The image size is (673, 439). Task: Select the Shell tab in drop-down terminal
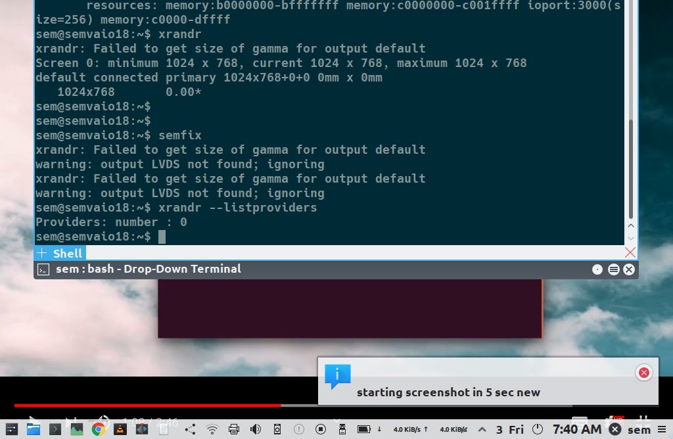[x=68, y=253]
